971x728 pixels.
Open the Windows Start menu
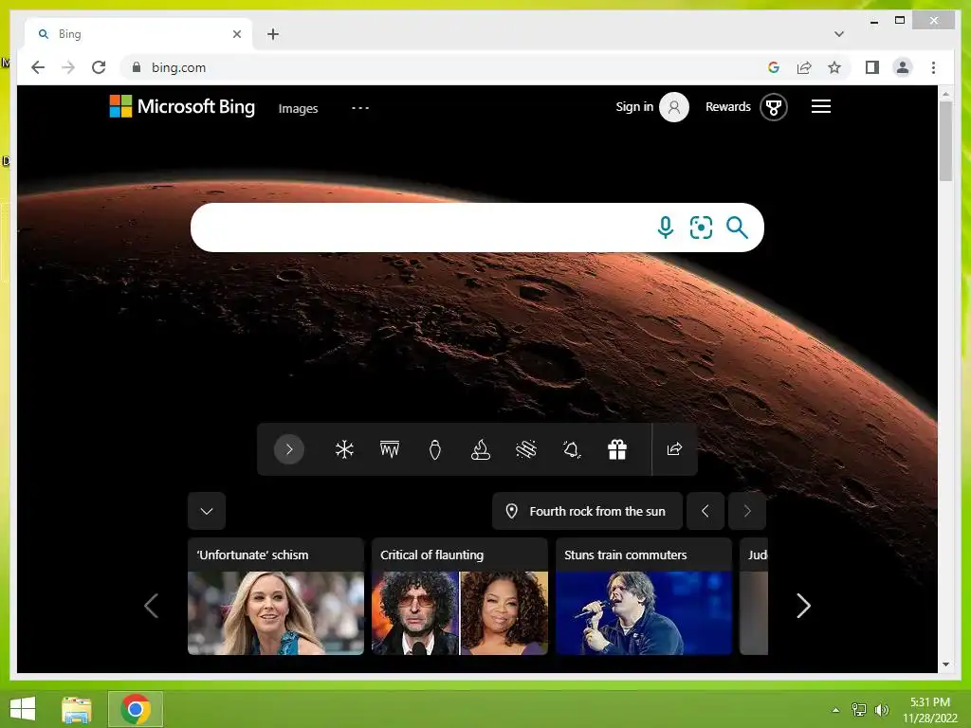coord(23,709)
